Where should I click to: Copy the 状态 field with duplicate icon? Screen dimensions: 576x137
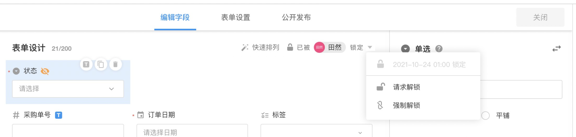click(101, 64)
